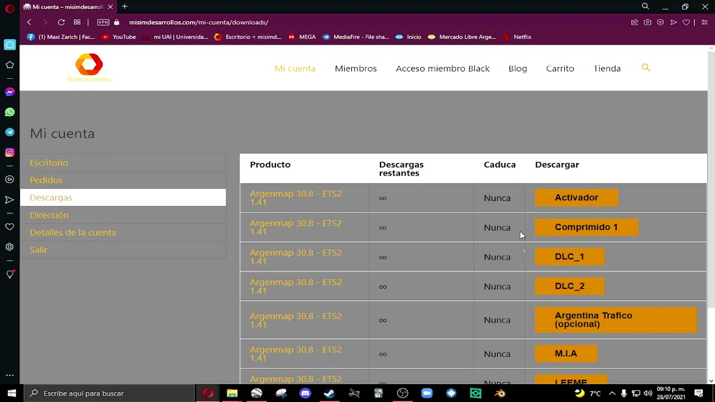Screen dimensions: 715x402
Task: Take a snapshot with camera icon
Action: (x=647, y=22)
